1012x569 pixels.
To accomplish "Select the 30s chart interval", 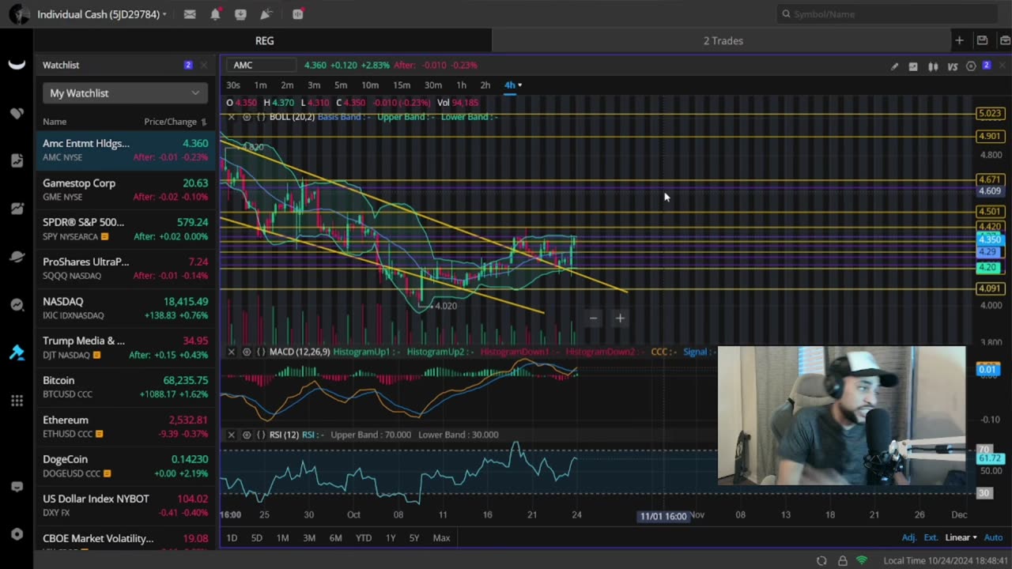I will click(x=233, y=85).
